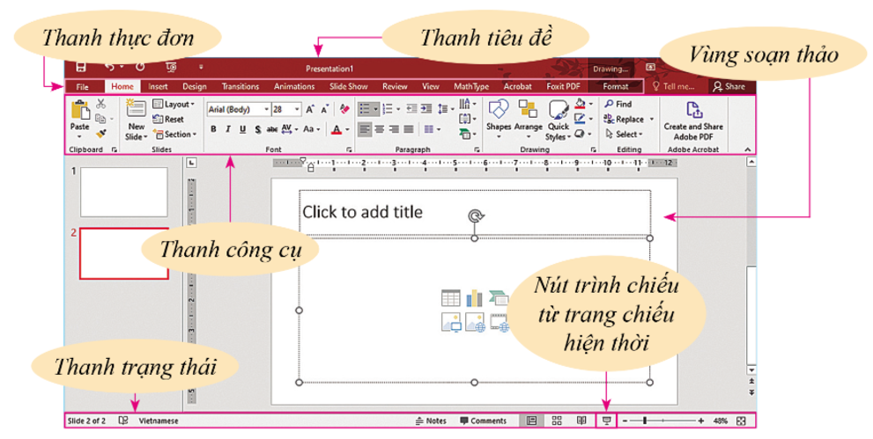The width and height of the screenshot is (873, 439).
Task: Open the Arial (Body) font dropdown
Action: tap(237, 110)
